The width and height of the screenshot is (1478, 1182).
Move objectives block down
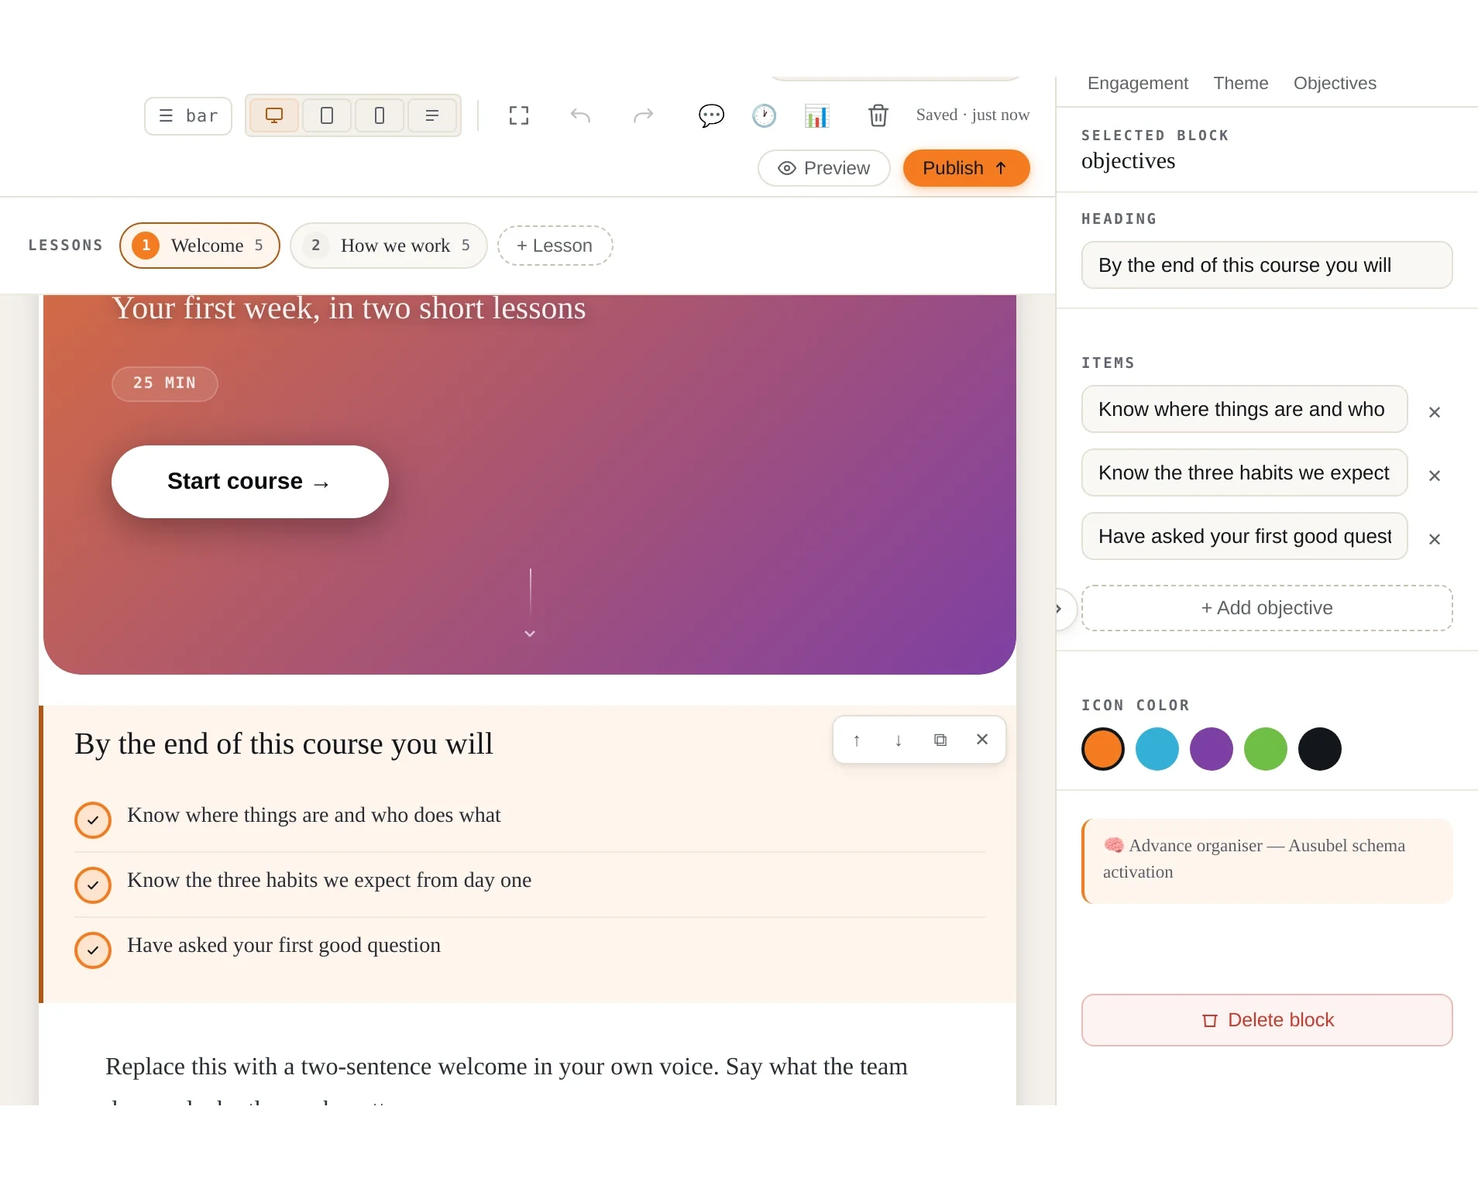[899, 740]
